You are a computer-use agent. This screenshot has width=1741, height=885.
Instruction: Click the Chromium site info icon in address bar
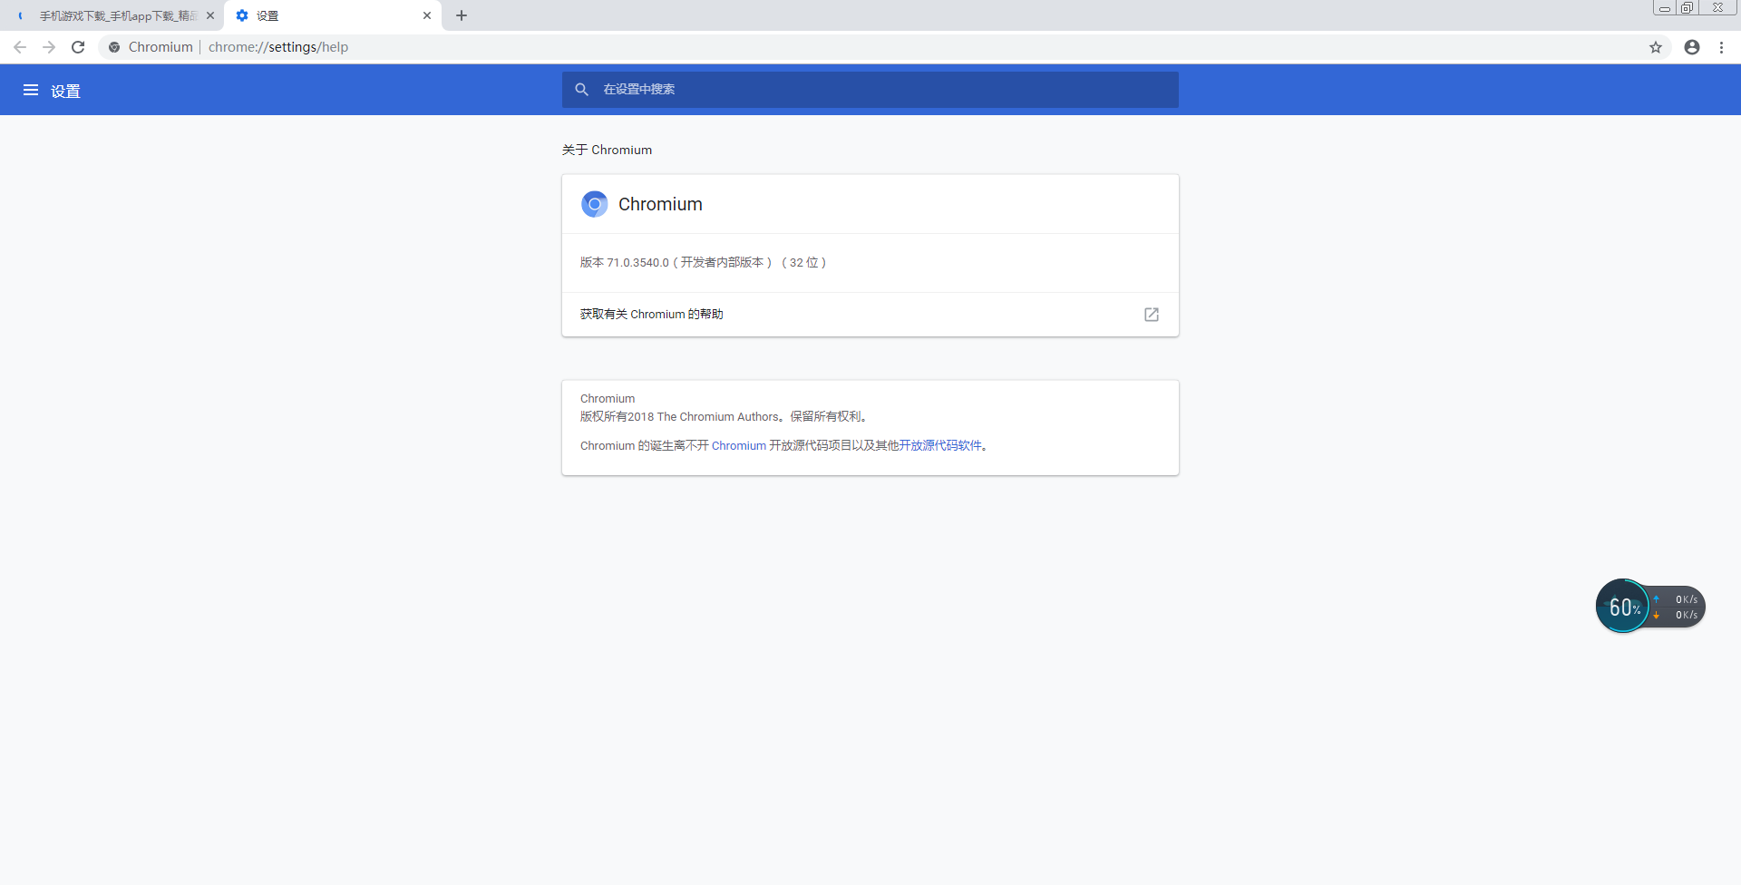pos(114,47)
